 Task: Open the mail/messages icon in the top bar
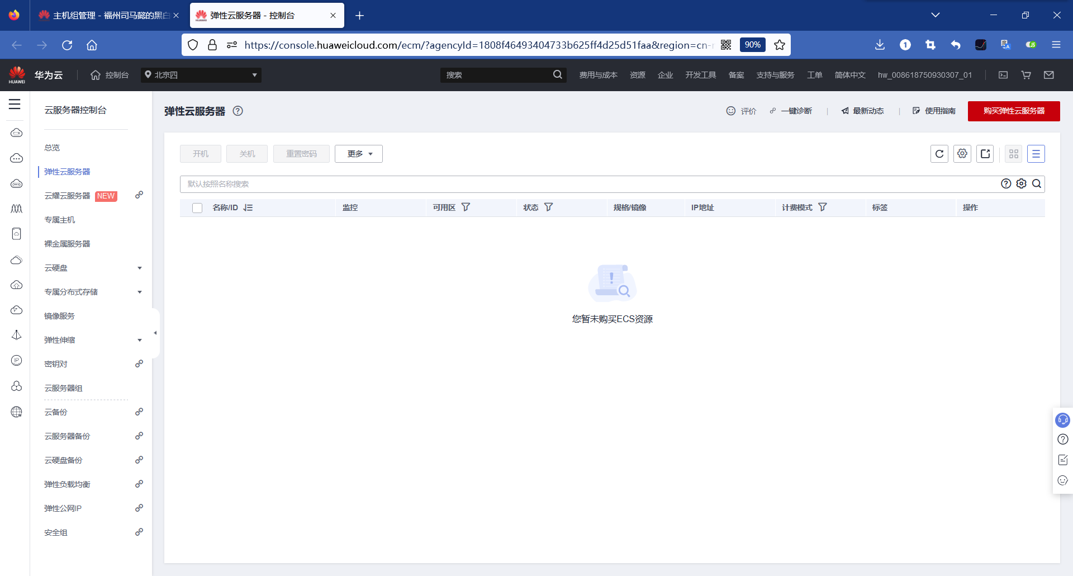pos(1049,75)
